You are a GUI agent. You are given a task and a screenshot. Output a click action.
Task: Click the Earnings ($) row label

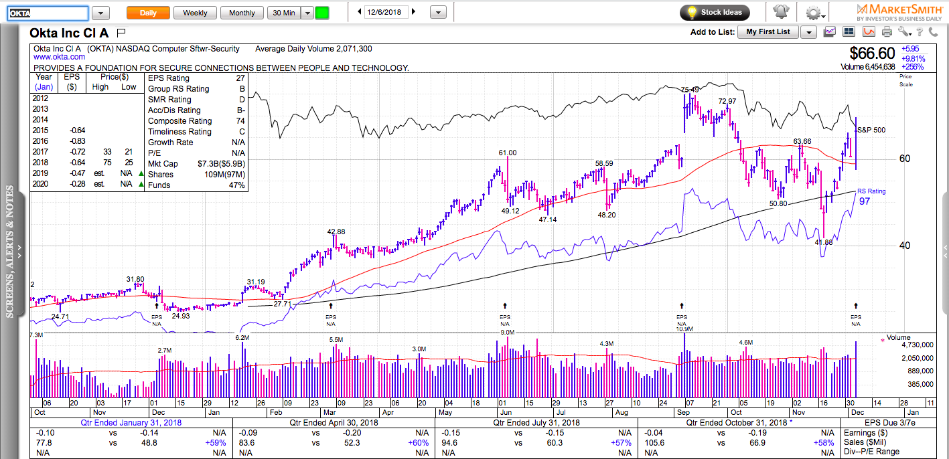tap(863, 433)
